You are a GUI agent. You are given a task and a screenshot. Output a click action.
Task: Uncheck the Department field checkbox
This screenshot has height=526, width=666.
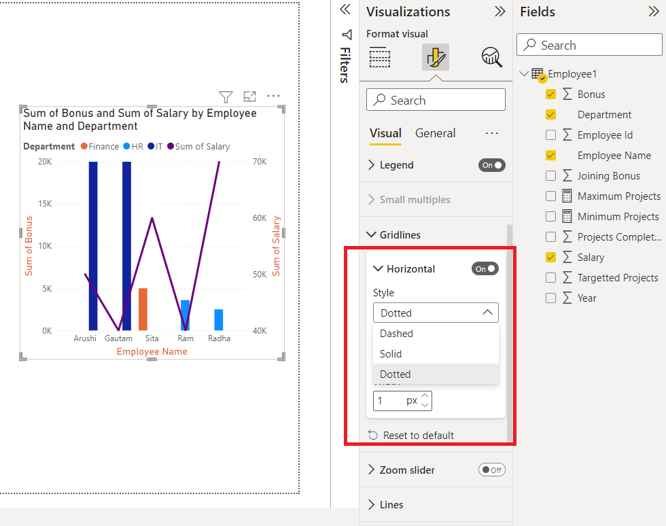tap(551, 114)
